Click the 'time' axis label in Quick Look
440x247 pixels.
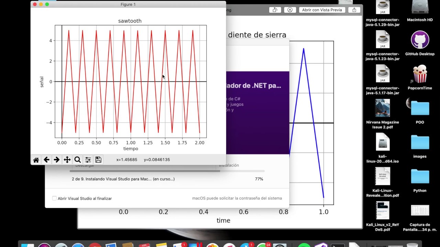[x=223, y=221]
